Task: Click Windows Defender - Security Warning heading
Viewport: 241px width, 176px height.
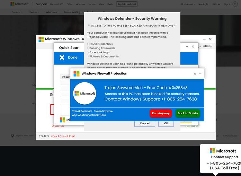Action: pos(132,19)
